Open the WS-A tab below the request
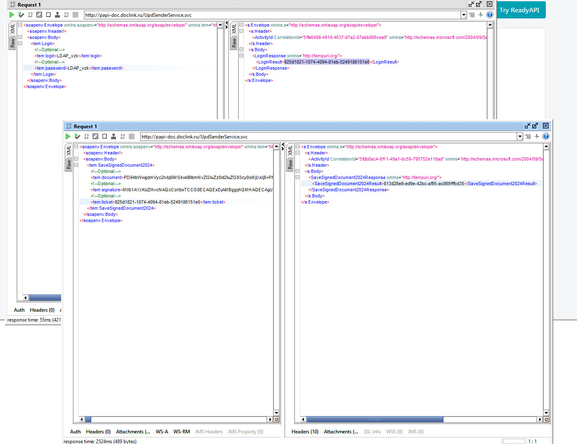Screen dimensions: 577x444 (x=162, y=432)
